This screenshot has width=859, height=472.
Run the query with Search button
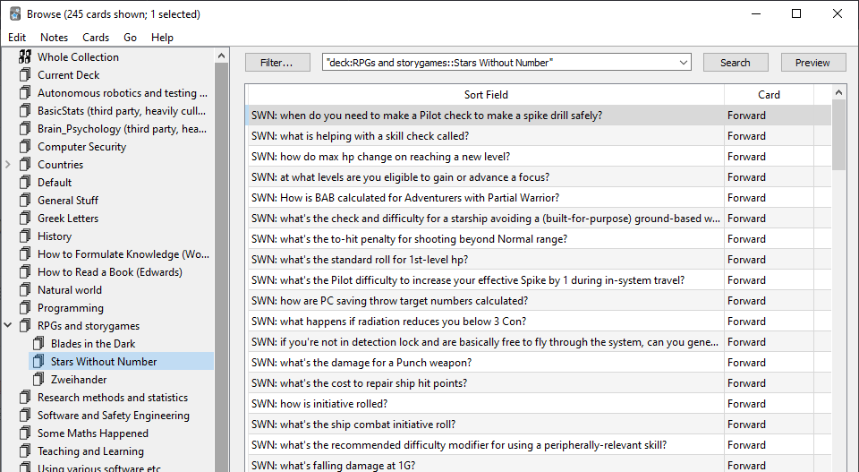click(x=735, y=63)
